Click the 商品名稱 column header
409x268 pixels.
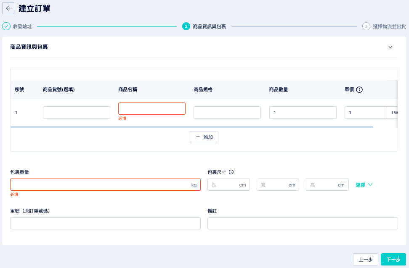pos(127,89)
